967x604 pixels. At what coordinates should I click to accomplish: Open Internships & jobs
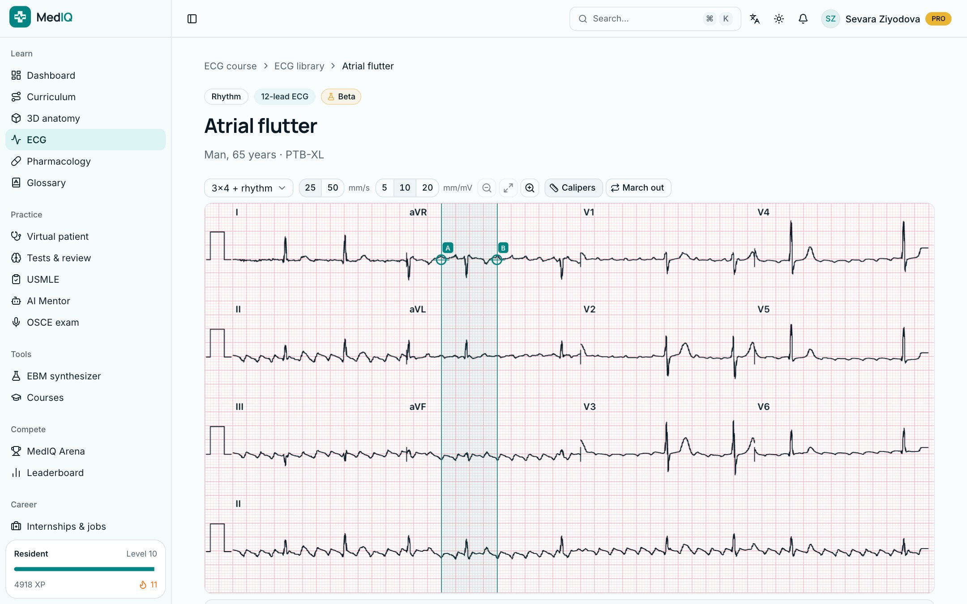(x=86, y=526)
